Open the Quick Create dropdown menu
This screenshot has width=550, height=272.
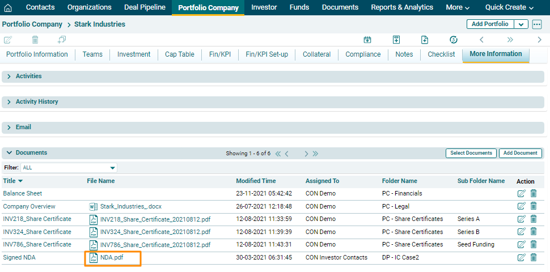pyautogui.click(x=509, y=7)
